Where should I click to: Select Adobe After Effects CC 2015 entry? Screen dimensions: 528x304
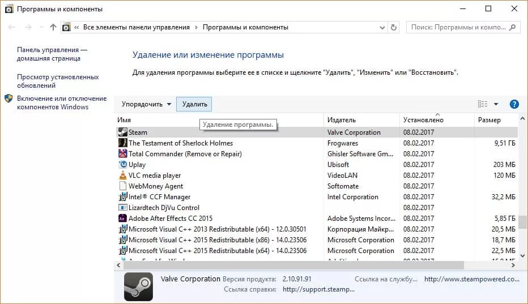pos(171,219)
